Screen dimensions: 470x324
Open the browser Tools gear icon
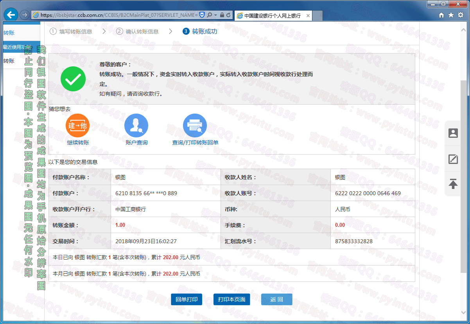tap(460, 15)
